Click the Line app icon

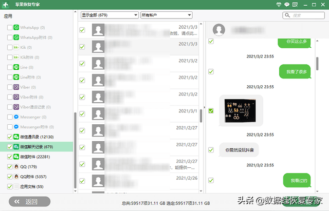[x=16, y=67]
